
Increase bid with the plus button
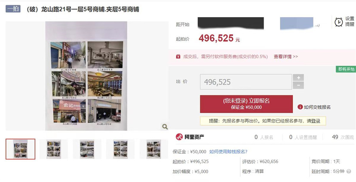[298, 78]
